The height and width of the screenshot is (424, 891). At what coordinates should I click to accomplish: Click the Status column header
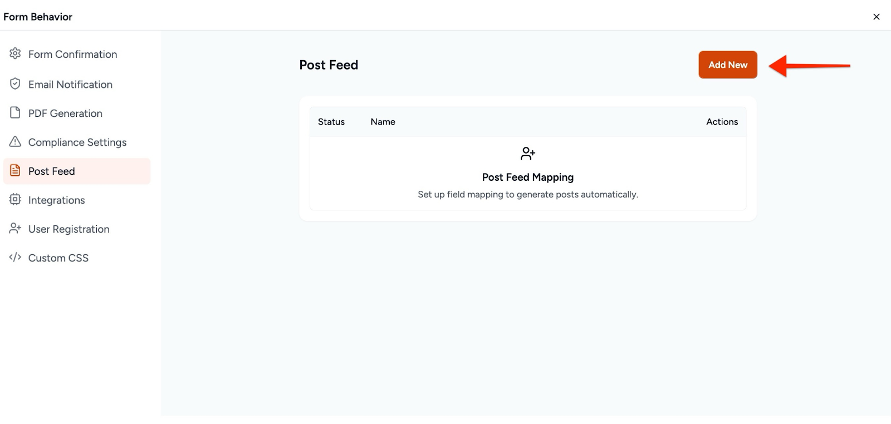331,122
